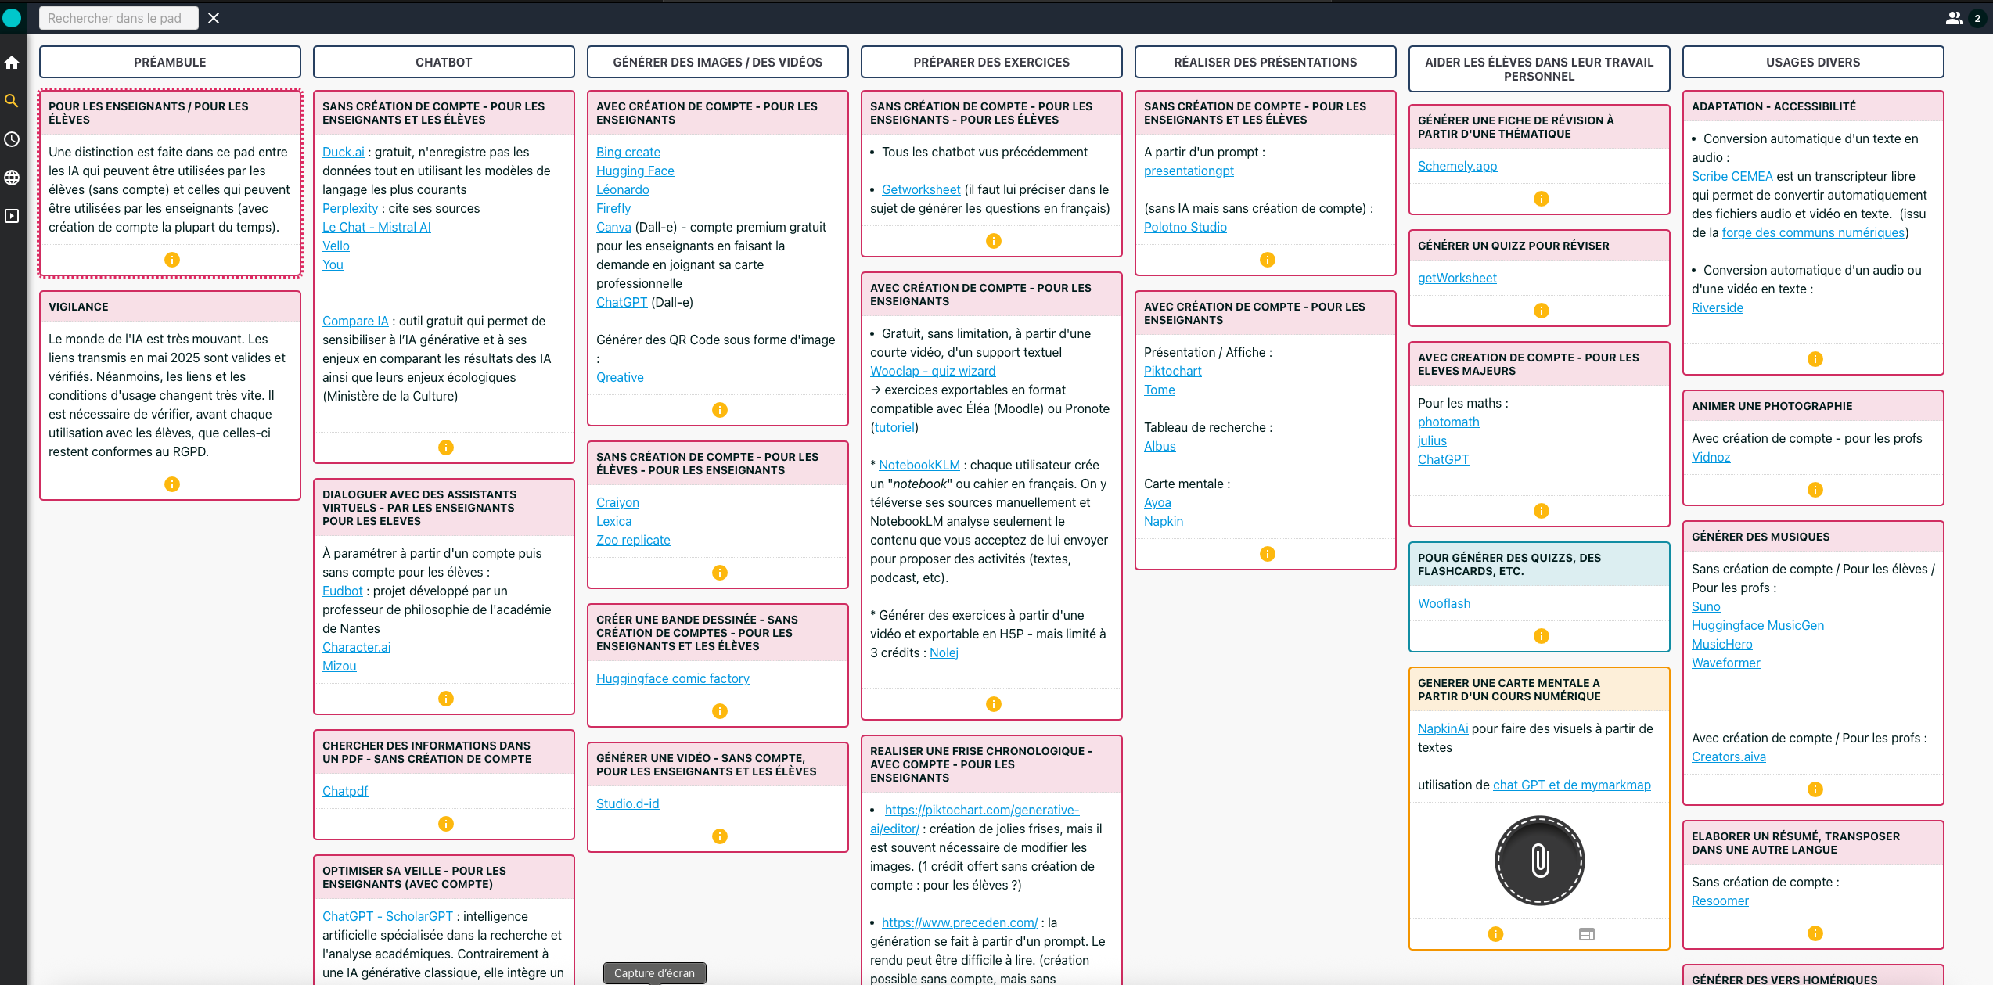Open the ChatGPT - ScholarGPT link
This screenshot has height=985, width=1993.
point(387,916)
